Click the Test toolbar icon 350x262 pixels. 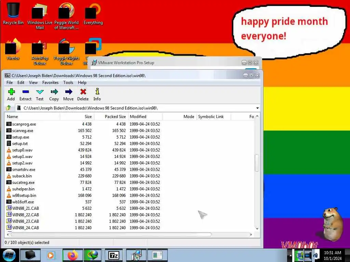(x=40, y=92)
